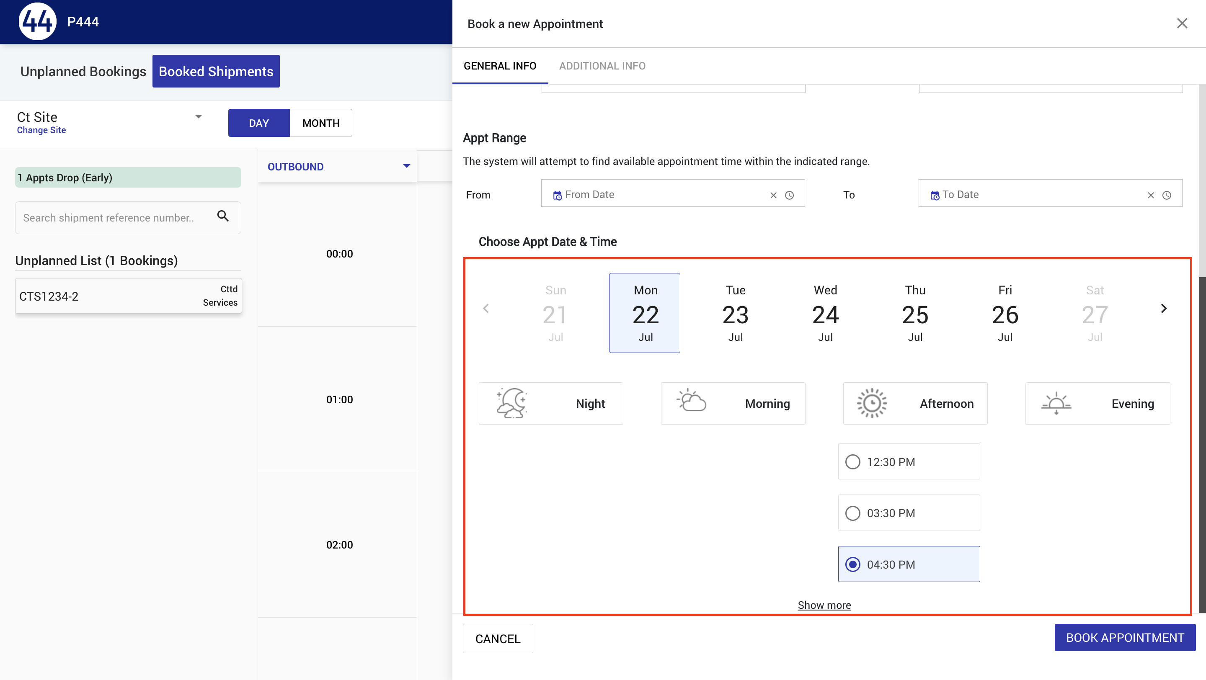Clear the To Date field

coord(1150,195)
